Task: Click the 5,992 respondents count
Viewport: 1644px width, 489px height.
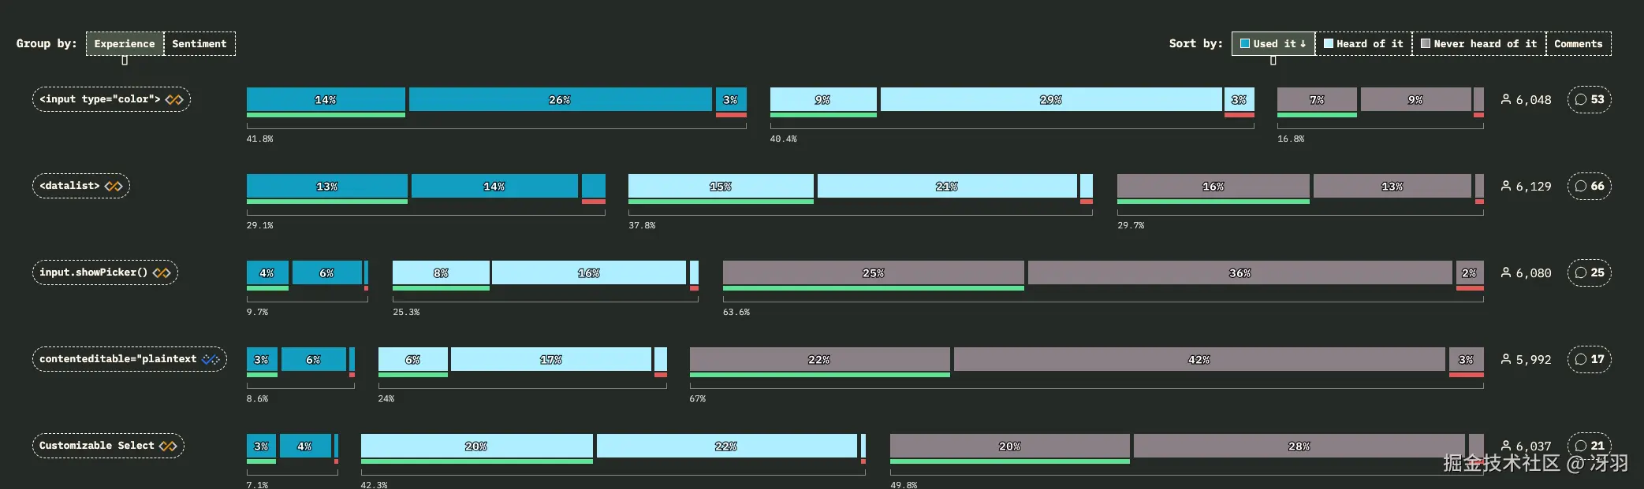Action: click(x=1534, y=360)
